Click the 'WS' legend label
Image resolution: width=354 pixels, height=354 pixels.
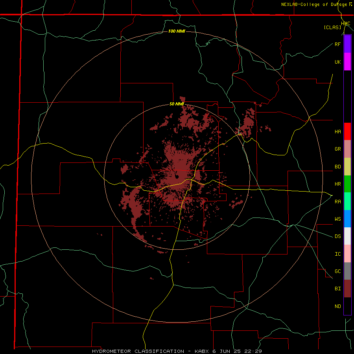(x=337, y=219)
